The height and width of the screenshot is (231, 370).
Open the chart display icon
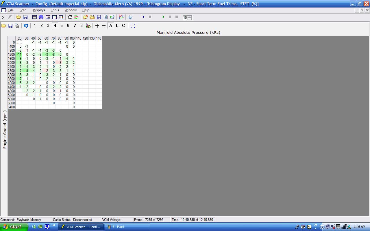point(48,17)
